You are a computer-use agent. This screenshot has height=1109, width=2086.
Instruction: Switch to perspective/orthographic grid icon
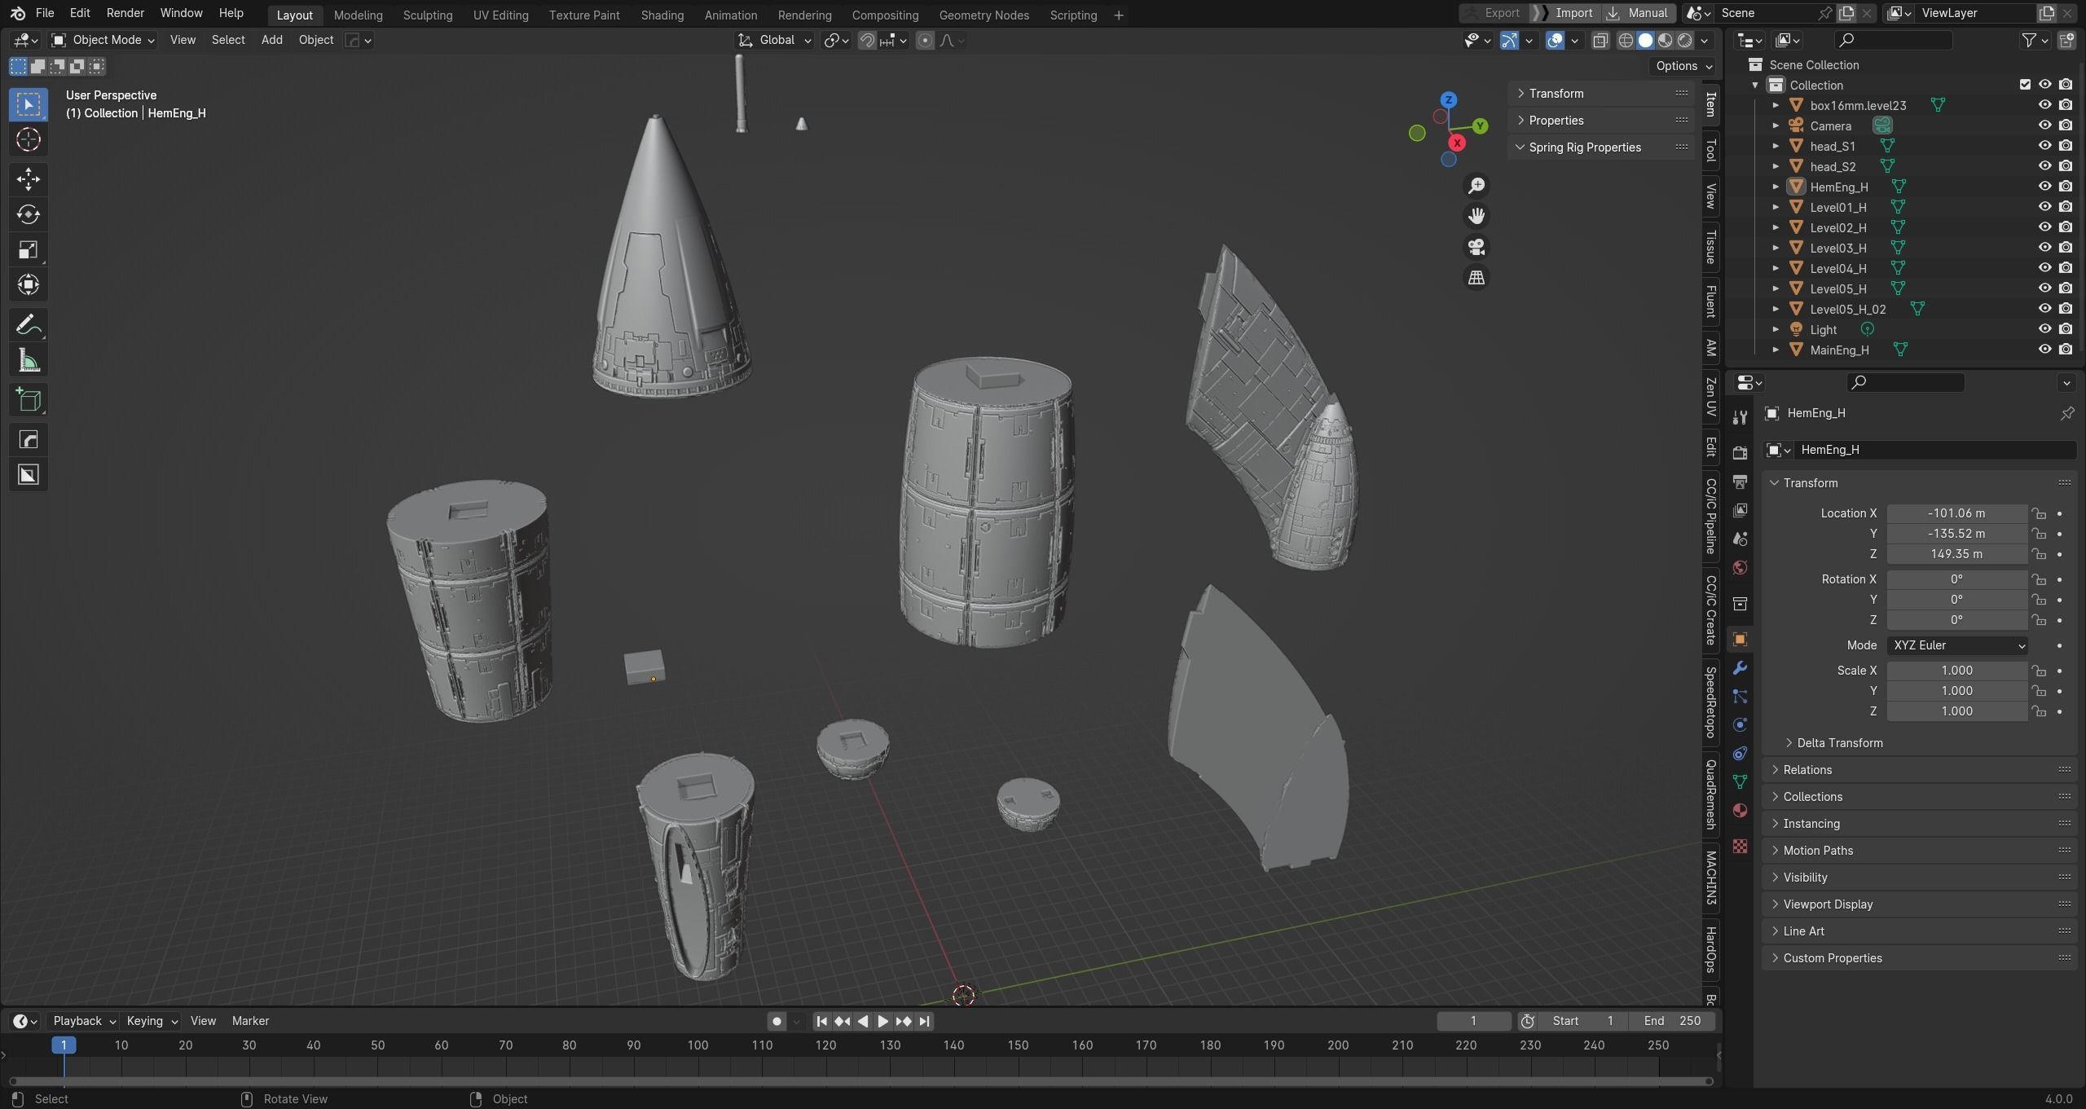coord(1476,278)
